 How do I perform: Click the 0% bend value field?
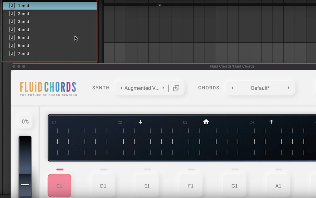25,122
